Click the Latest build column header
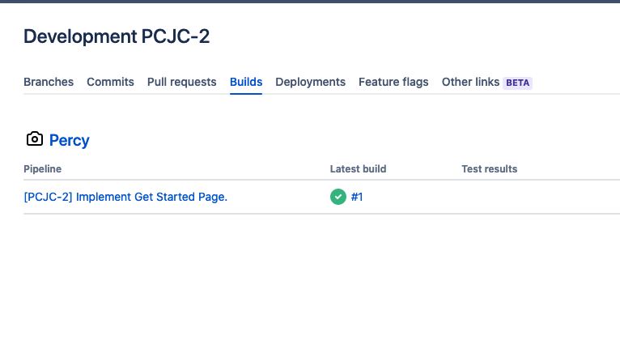 click(x=358, y=169)
